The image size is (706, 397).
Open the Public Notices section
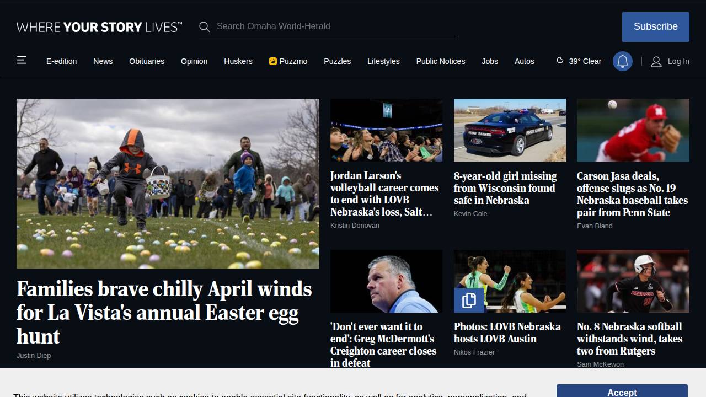[x=441, y=61]
